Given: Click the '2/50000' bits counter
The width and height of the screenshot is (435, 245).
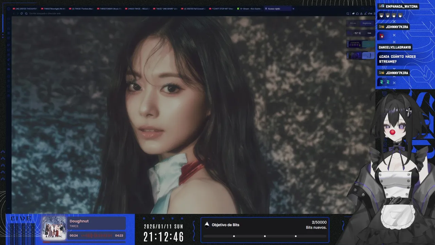Looking at the screenshot, I should click(x=319, y=222).
